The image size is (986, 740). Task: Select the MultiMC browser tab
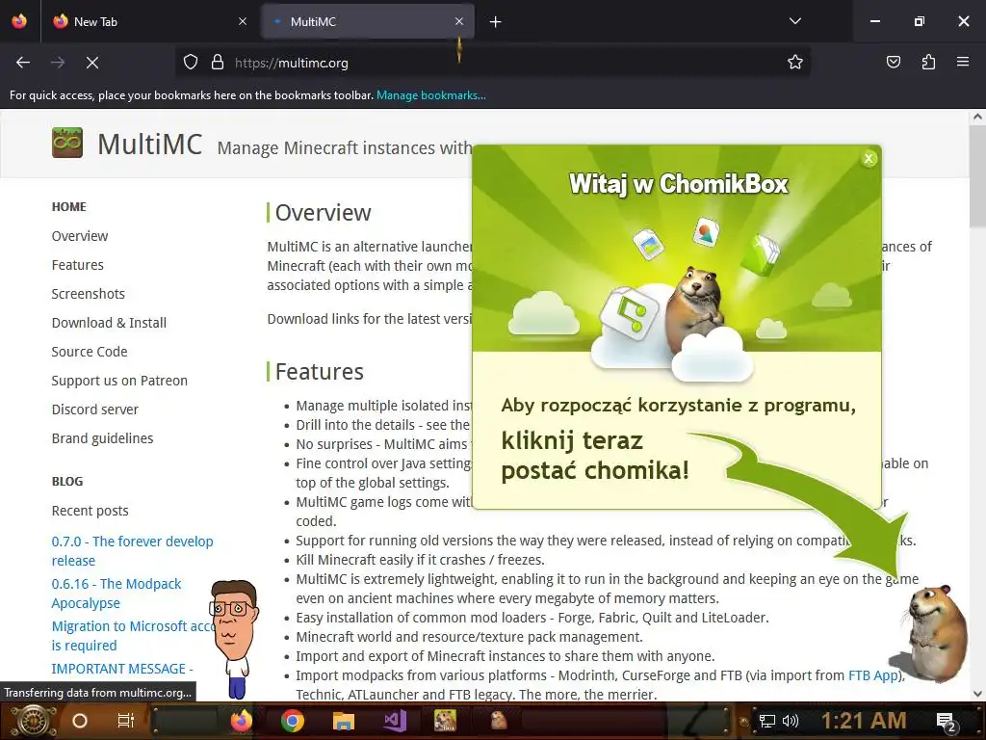(x=368, y=21)
